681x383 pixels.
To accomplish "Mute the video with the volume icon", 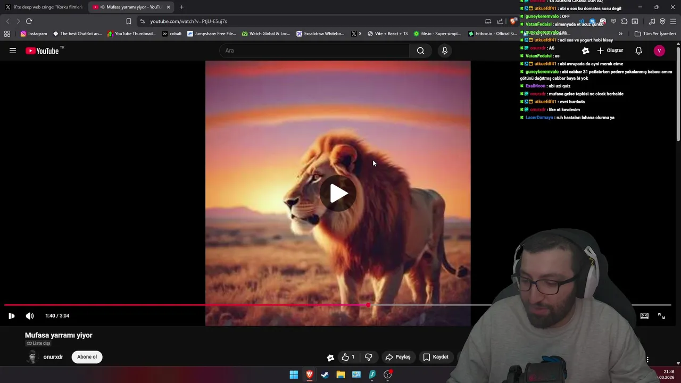I will point(30,315).
